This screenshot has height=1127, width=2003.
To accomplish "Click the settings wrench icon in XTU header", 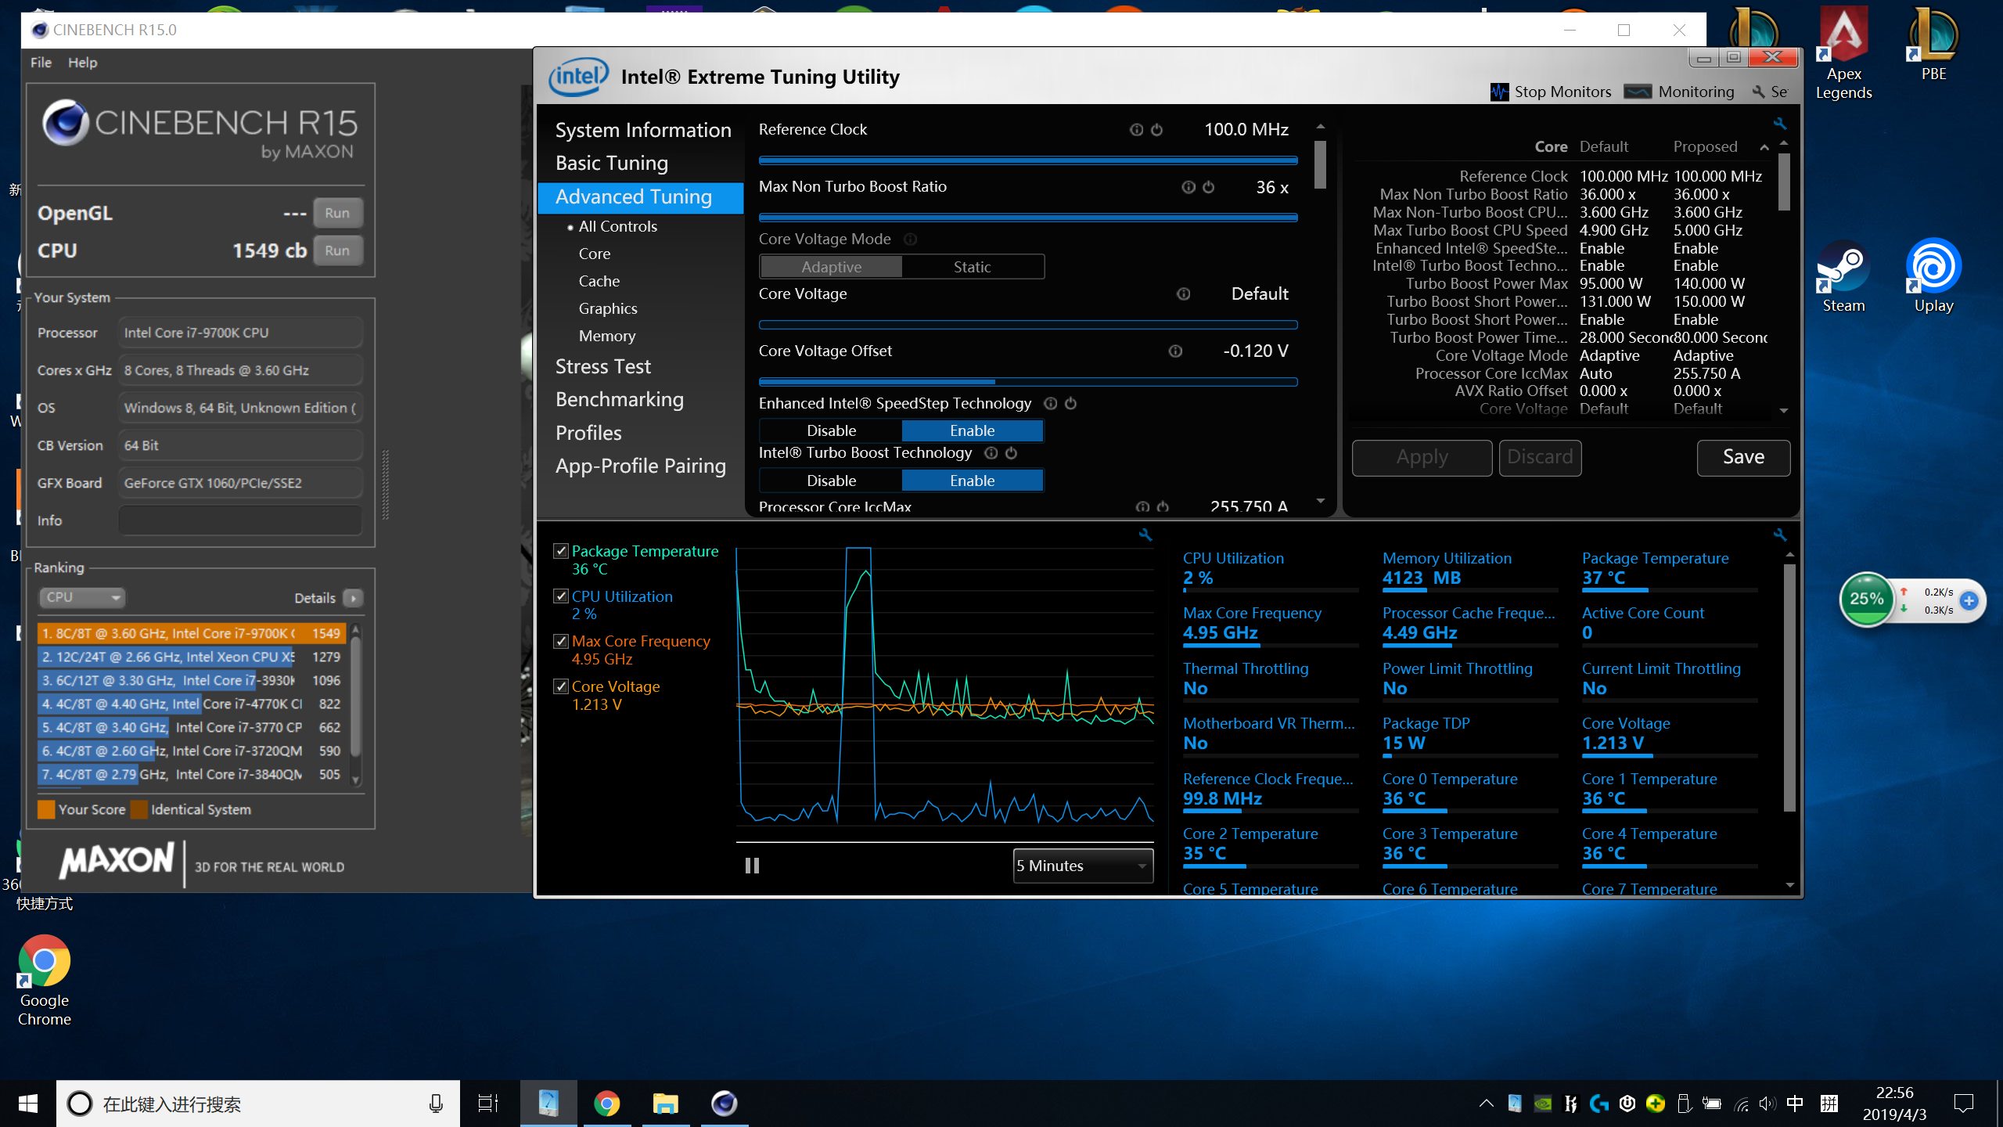I will [x=1759, y=92].
